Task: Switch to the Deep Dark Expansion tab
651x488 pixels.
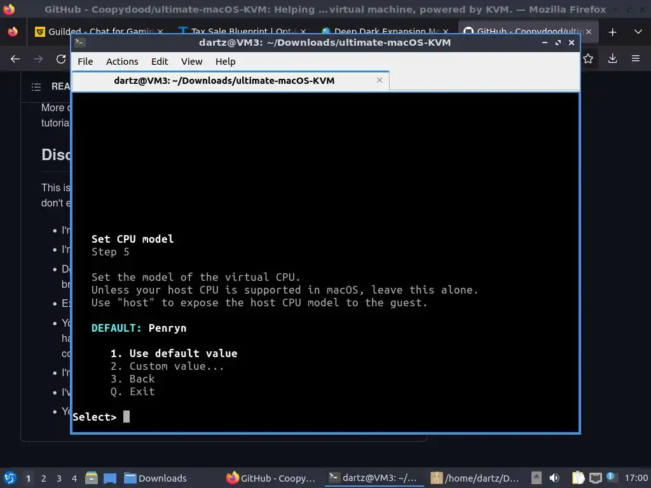Action: (384, 32)
